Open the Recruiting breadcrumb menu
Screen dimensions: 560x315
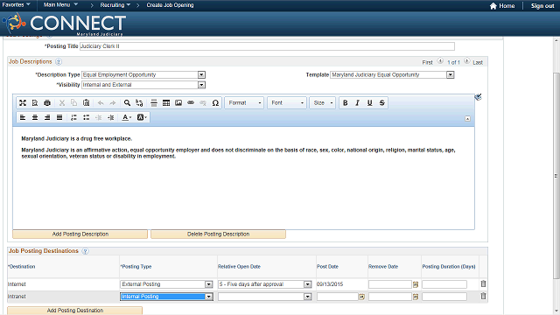(x=115, y=5)
